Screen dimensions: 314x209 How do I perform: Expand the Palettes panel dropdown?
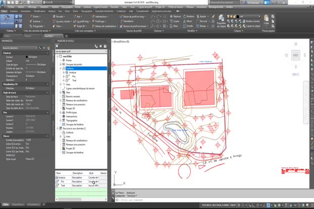coord(11,31)
